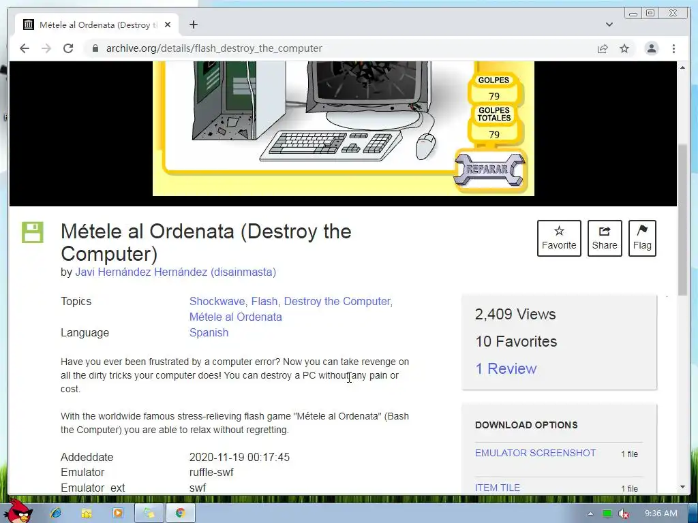The image size is (698, 523).
Task: Open the Destroy the Computer topic link
Action: [x=337, y=302]
